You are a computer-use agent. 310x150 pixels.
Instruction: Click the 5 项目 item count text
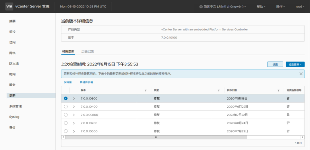[x=298, y=143]
